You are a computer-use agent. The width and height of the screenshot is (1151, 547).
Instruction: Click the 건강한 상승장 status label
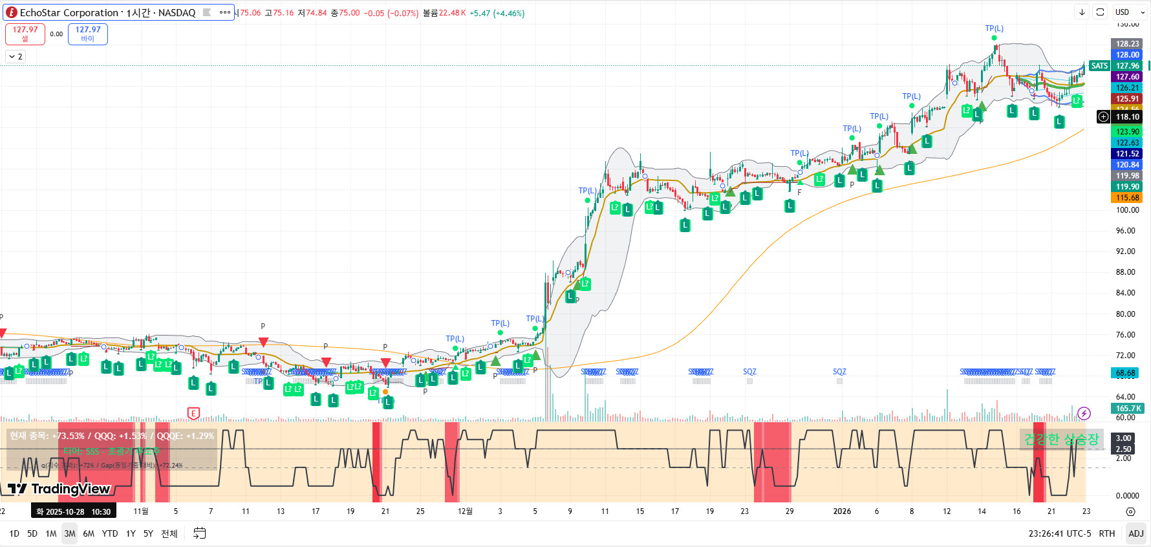click(1061, 440)
